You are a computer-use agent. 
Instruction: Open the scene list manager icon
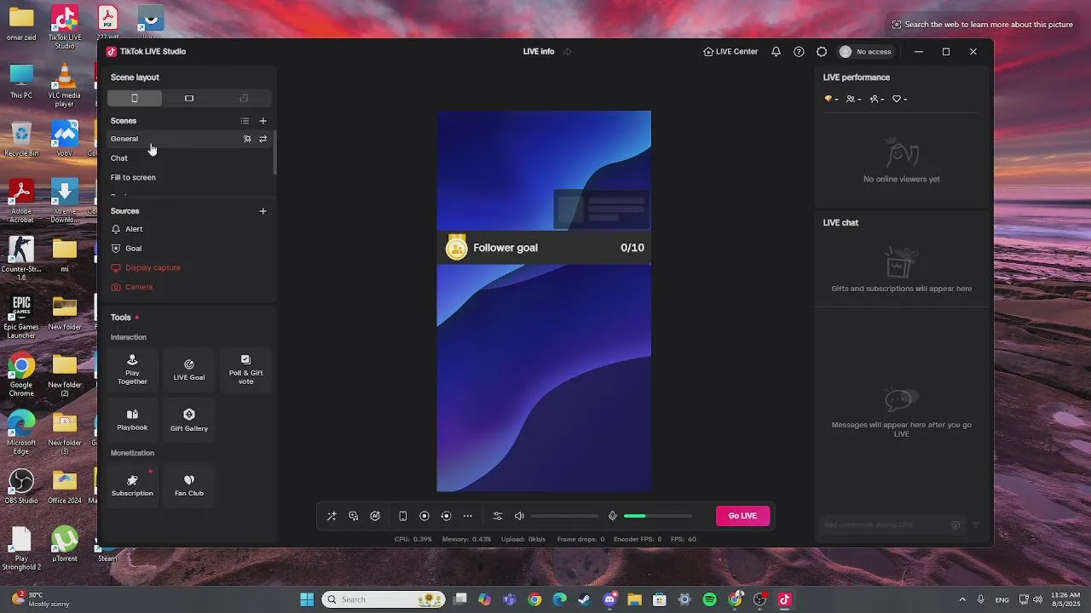click(245, 121)
